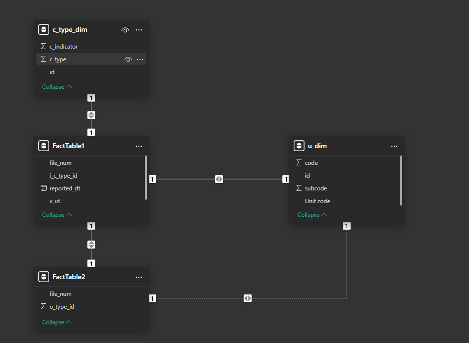This screenshot has width=469, height=343.
Task: Click the calendar icon beside reported_dt
Action: click(43, 188)
